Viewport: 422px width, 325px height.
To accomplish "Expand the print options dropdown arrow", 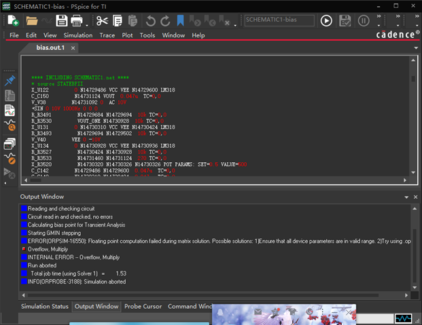I will coord(87,26).
